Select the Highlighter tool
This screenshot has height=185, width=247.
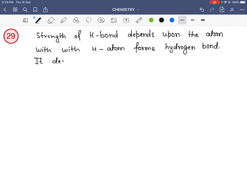click(x=63, y=21)
